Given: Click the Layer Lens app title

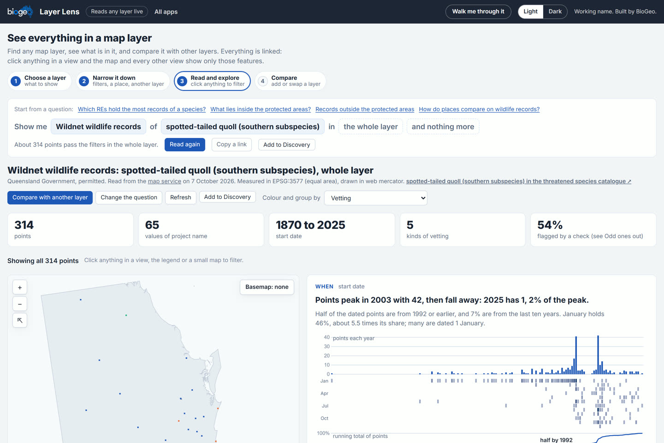Looking at the screenshot, I should pos(59,12).
